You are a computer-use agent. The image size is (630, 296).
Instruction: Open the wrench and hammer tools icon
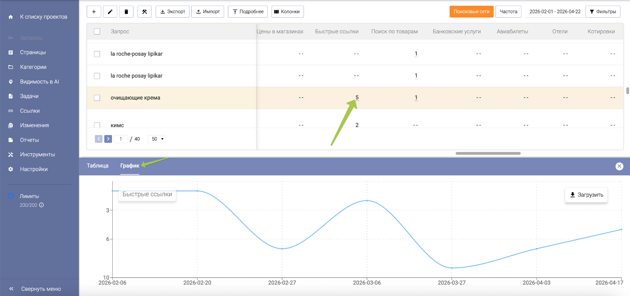click(x=145, y=12)
